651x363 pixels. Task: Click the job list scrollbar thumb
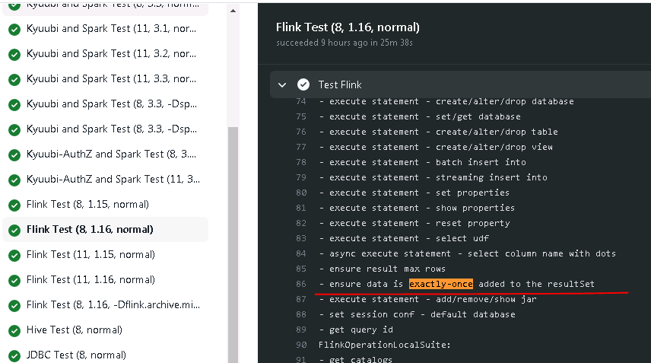(x=233, y=244)
